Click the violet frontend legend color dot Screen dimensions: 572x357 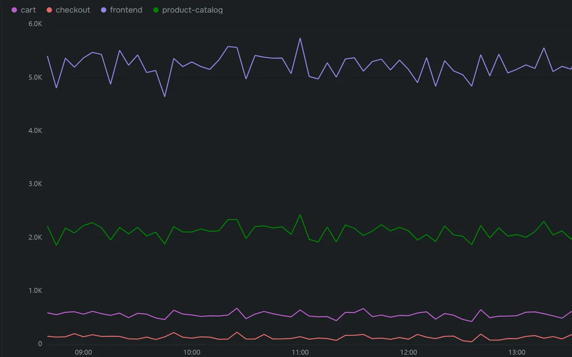pyautogui.click(x=103, y=10)
